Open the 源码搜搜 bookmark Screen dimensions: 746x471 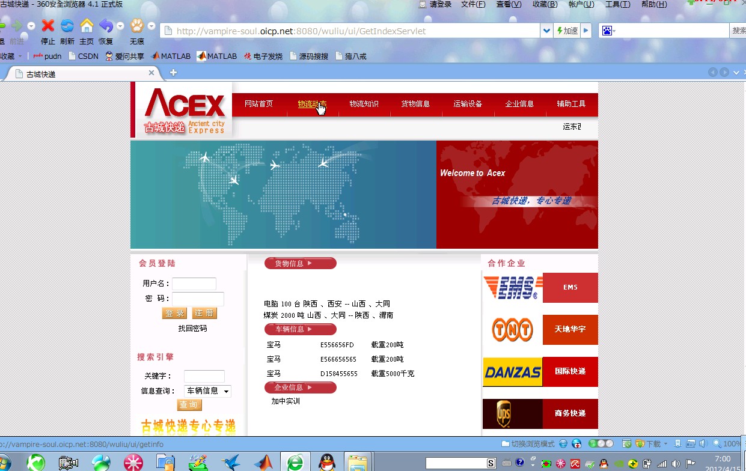tap(309, 56)
